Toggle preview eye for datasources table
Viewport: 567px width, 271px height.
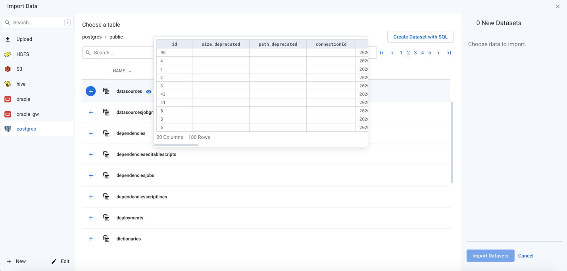149,92
